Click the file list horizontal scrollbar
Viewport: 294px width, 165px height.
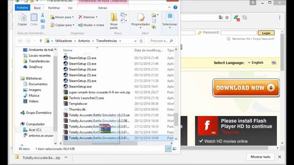[x=100, y=143]
